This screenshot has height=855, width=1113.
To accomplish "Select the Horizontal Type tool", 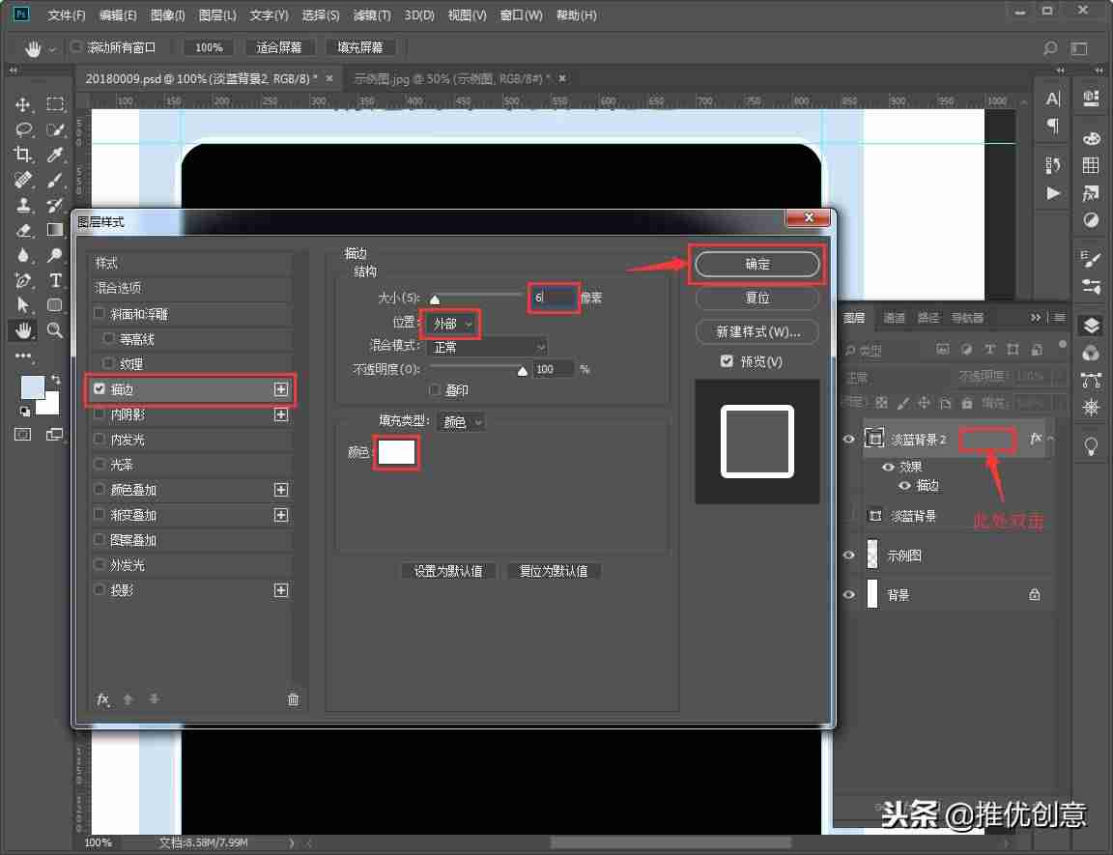I will tap(55, 280).
